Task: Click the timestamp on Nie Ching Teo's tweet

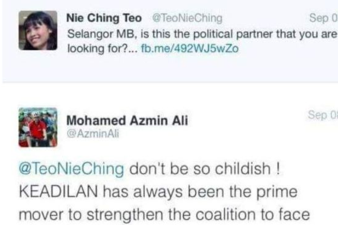Action: click(323, 18)
